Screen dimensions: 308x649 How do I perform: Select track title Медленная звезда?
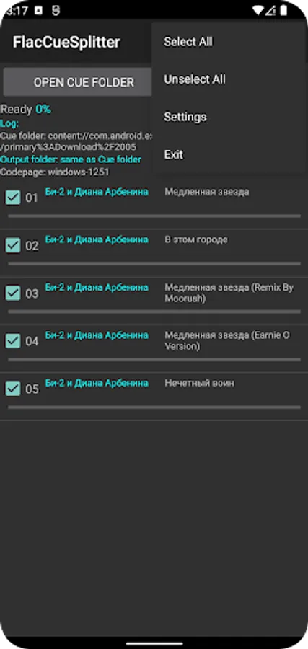(207, 192)
